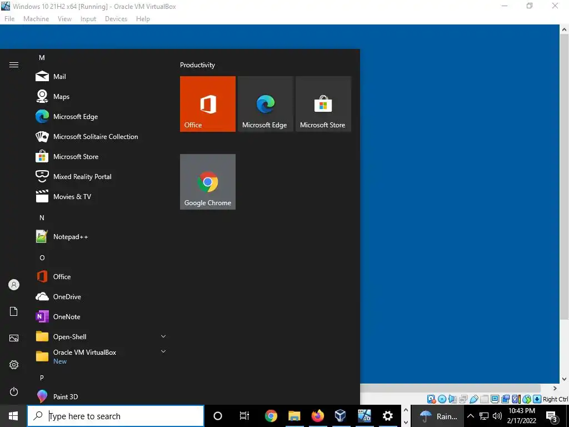Click the Microsoft Edge tile in Productivity
This screenshot has height=427, width=569.
coord(265,104)
